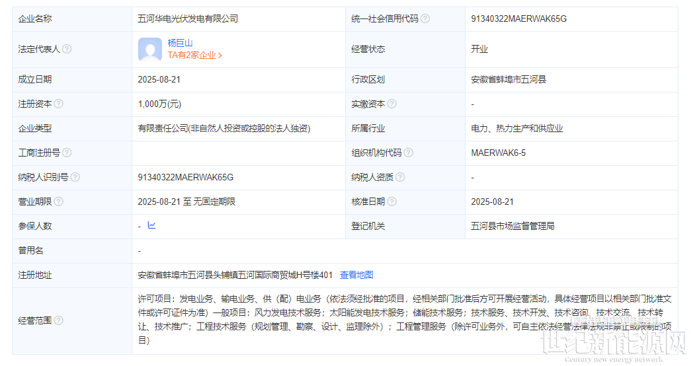Open help tooltip for 注册资本
693x366 pixels.
tap(59, 104)
